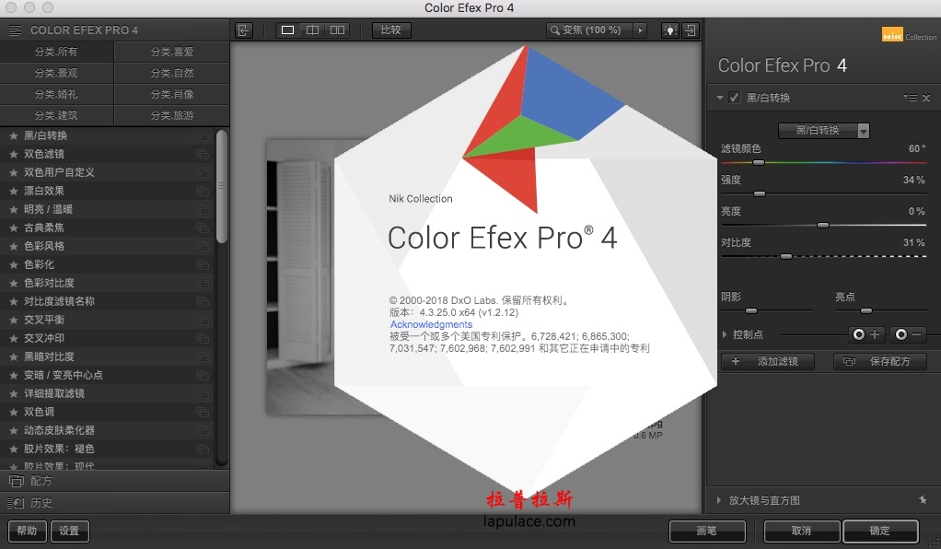
Task: Expand the 配方 section
Action: pyautogui.click(x=114, y=481)
